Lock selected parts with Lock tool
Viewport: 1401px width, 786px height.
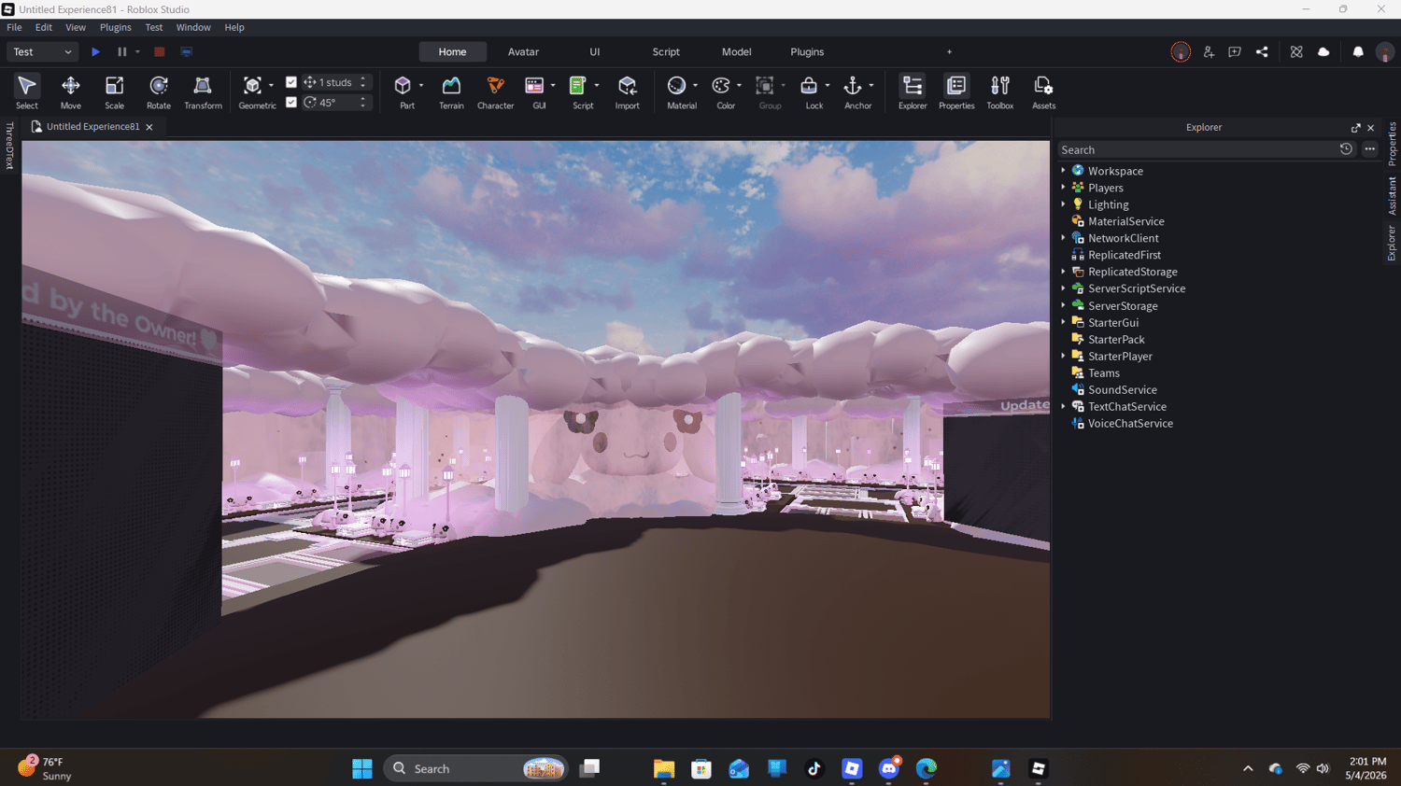coord(809,86)
